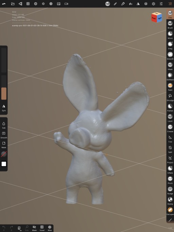174x232 pixels.
Task: Pick the Pinch tool
Action: coord(170,180)
